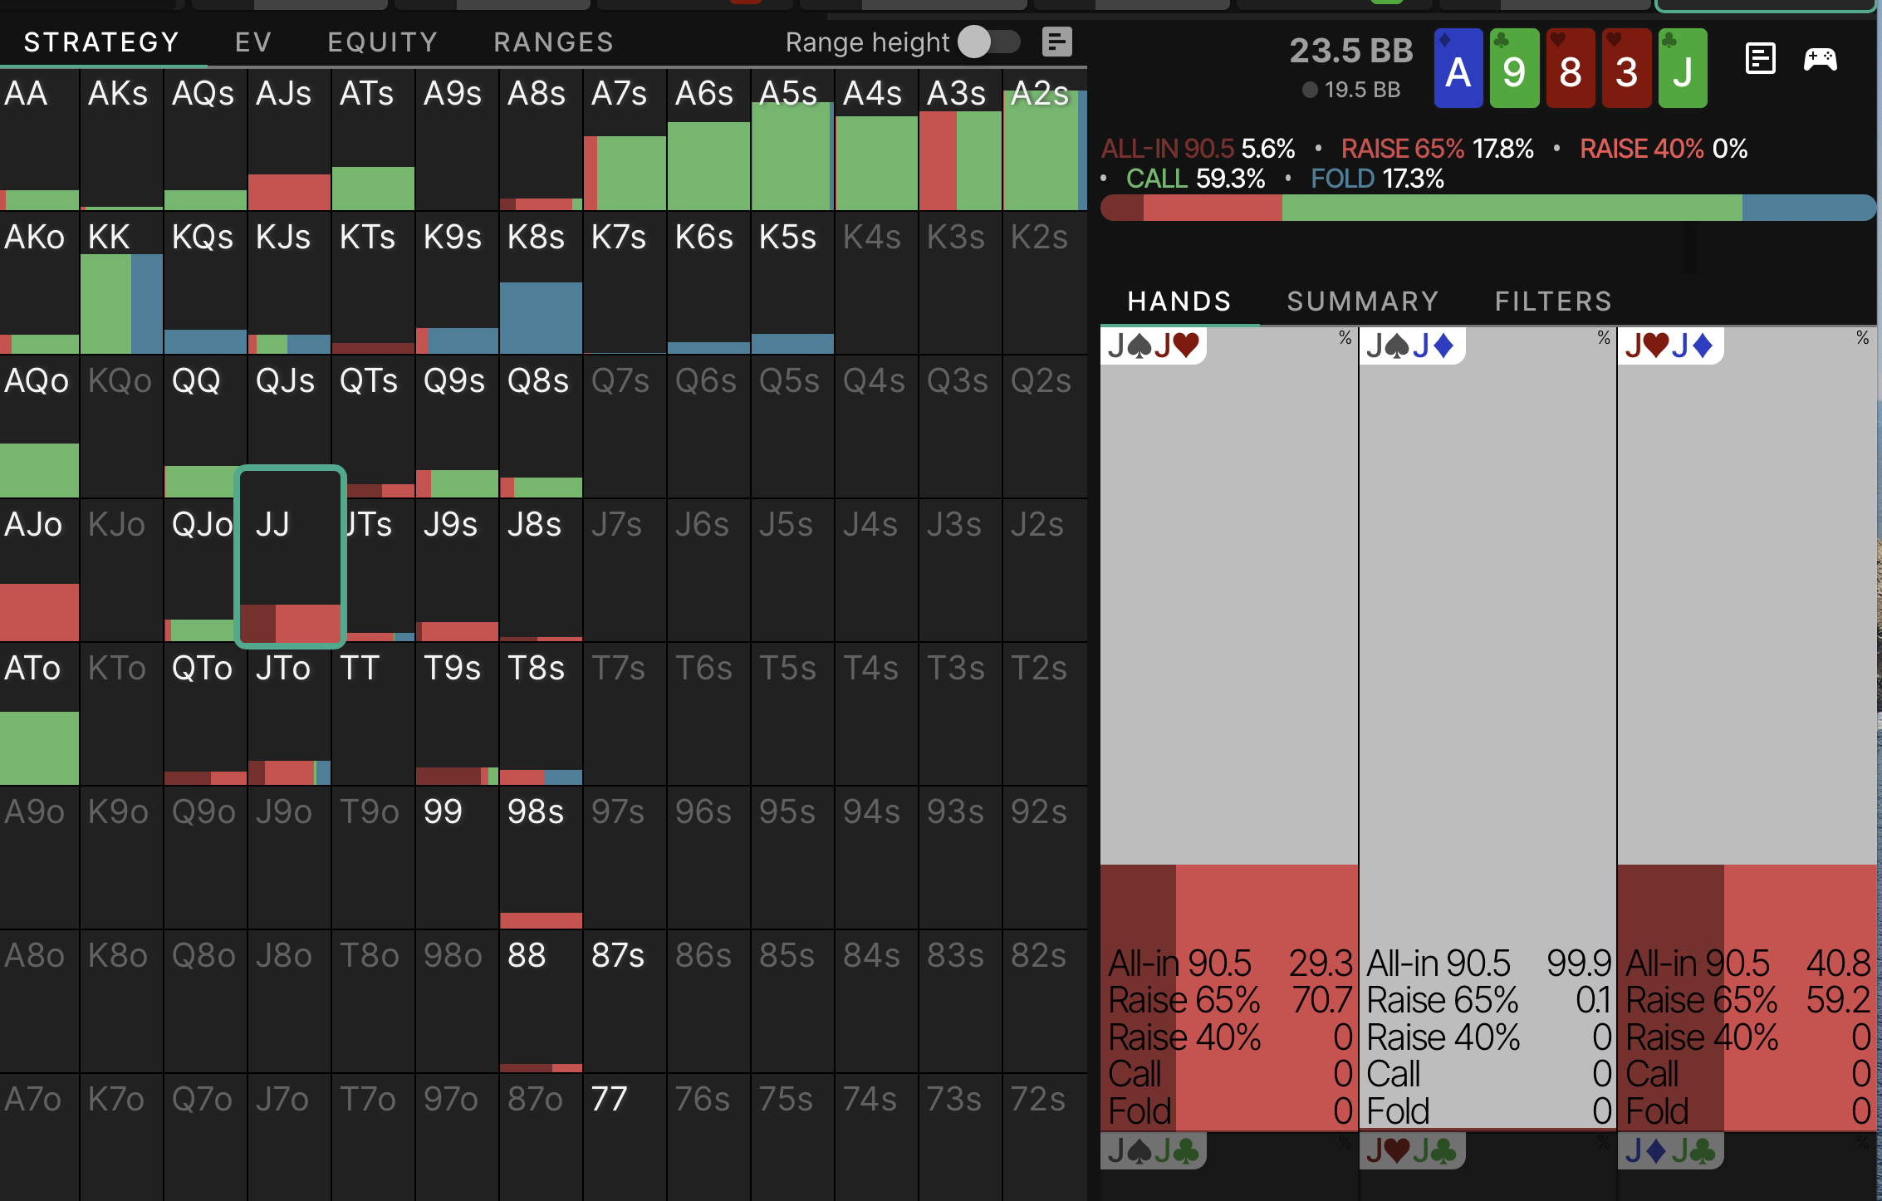
Task: Switch to the EV tab
Action: [253, 42]
